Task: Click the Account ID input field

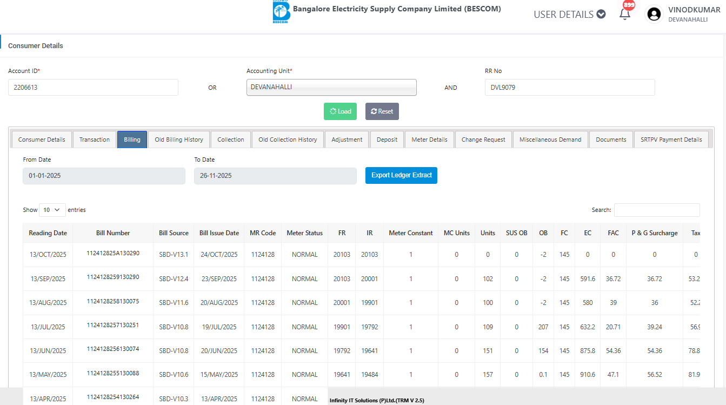Action: tap(93, 88)
